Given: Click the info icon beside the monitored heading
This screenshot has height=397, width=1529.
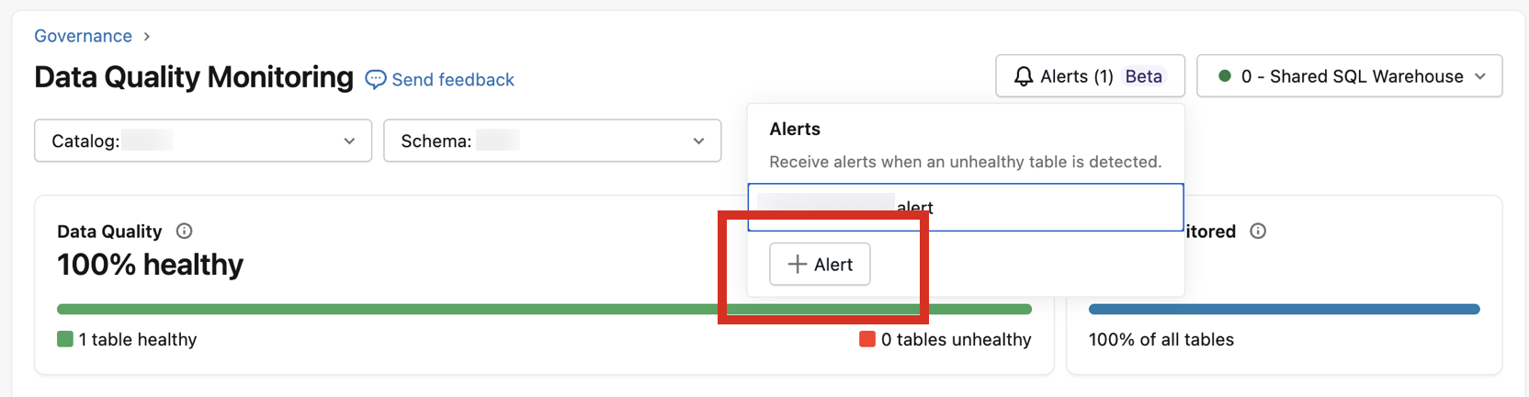Looking at the screenshot, I should click(x=1258, y=231).
